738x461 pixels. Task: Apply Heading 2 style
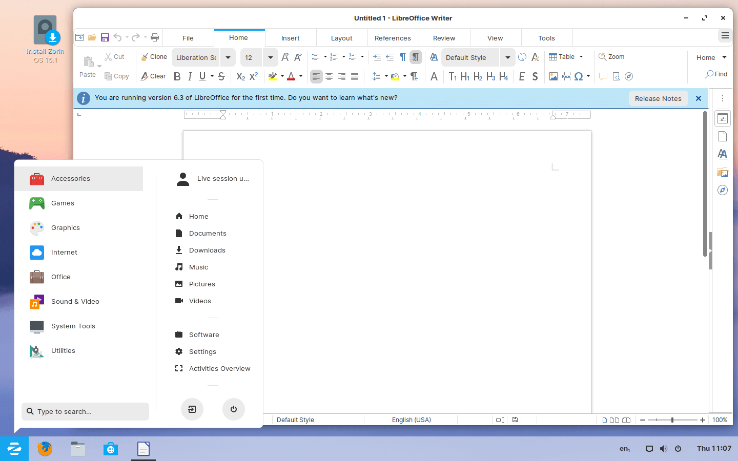click(x=478, y=76)
